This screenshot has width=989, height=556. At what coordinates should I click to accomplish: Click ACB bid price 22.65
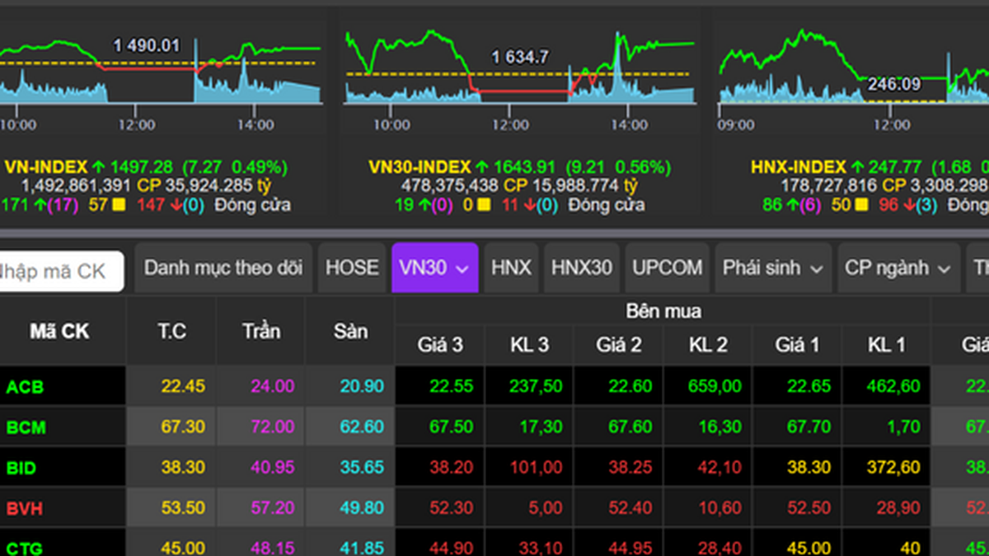pos(808,386)
